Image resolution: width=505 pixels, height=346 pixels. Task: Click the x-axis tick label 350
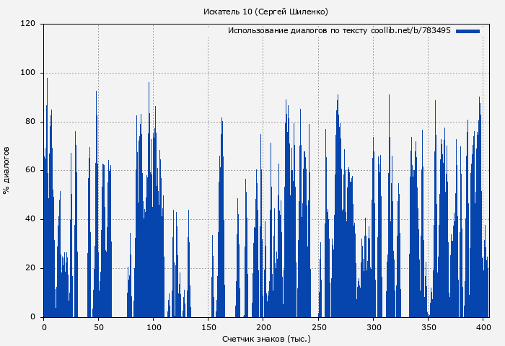point(428,327)
